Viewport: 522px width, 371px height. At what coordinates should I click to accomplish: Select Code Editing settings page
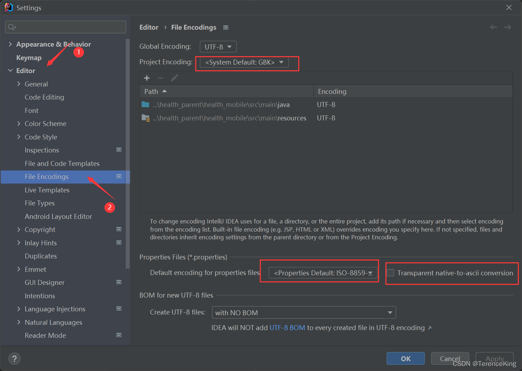pos(44,97)
